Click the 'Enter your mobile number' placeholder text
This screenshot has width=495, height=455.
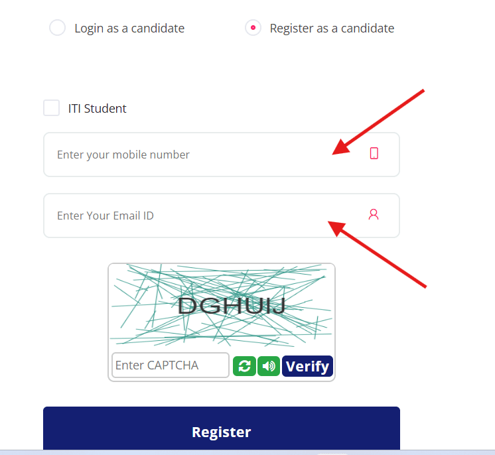coord(123,155)
